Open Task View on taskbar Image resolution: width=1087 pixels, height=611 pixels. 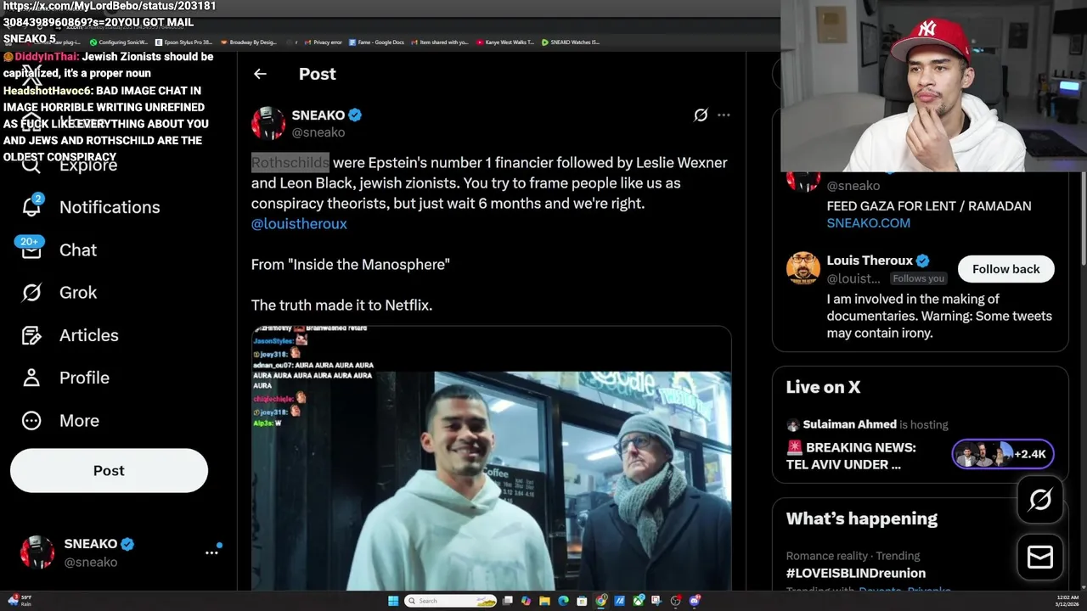[508, 601]
